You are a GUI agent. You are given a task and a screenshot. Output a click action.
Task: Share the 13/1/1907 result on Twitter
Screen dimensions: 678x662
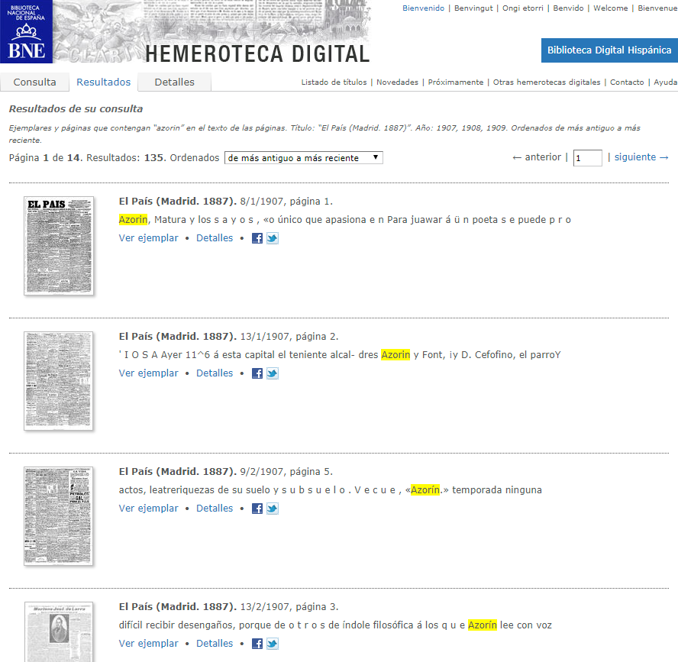[273, 373]
